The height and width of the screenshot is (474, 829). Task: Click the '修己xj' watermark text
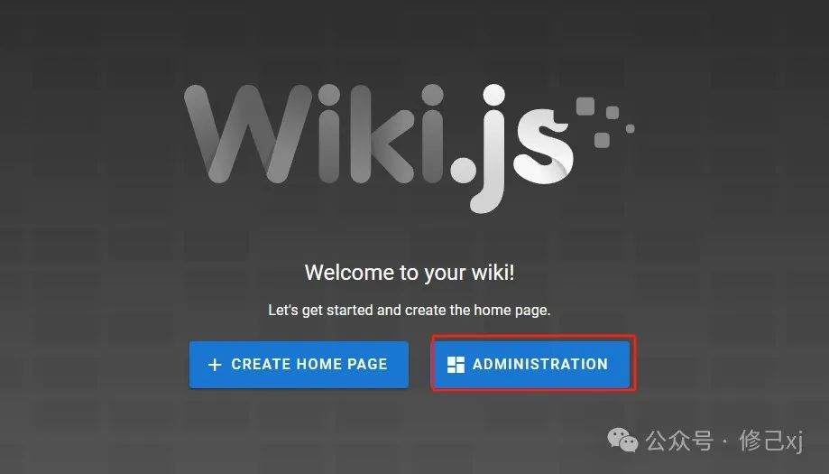tap(771, 441)
